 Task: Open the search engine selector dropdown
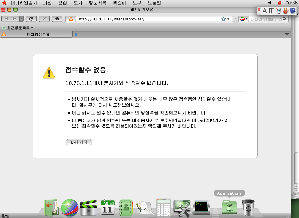(x=244, y=19)
